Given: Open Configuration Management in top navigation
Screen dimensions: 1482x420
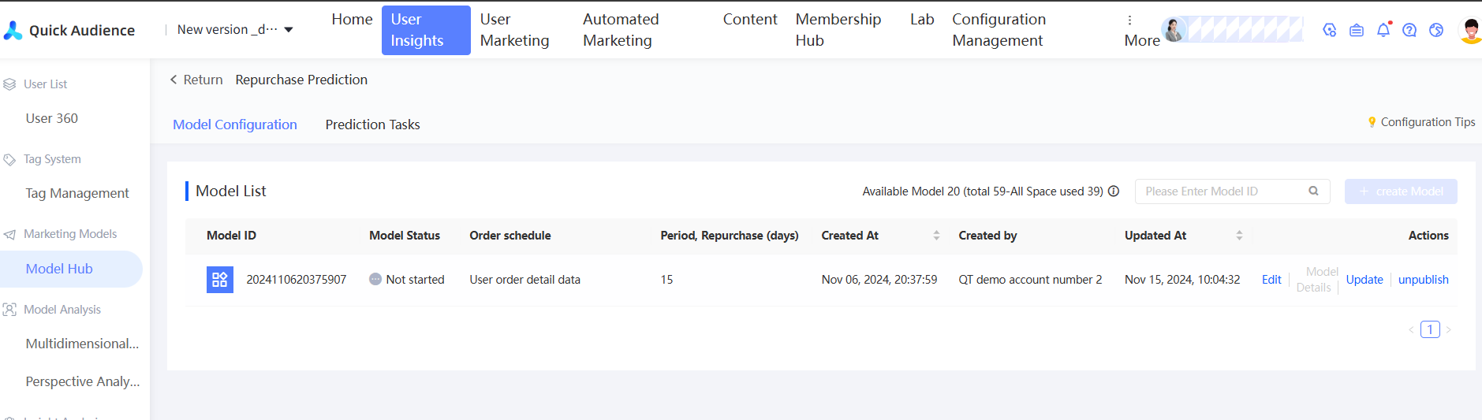Looking at the screenshot, I should (999, 30).
